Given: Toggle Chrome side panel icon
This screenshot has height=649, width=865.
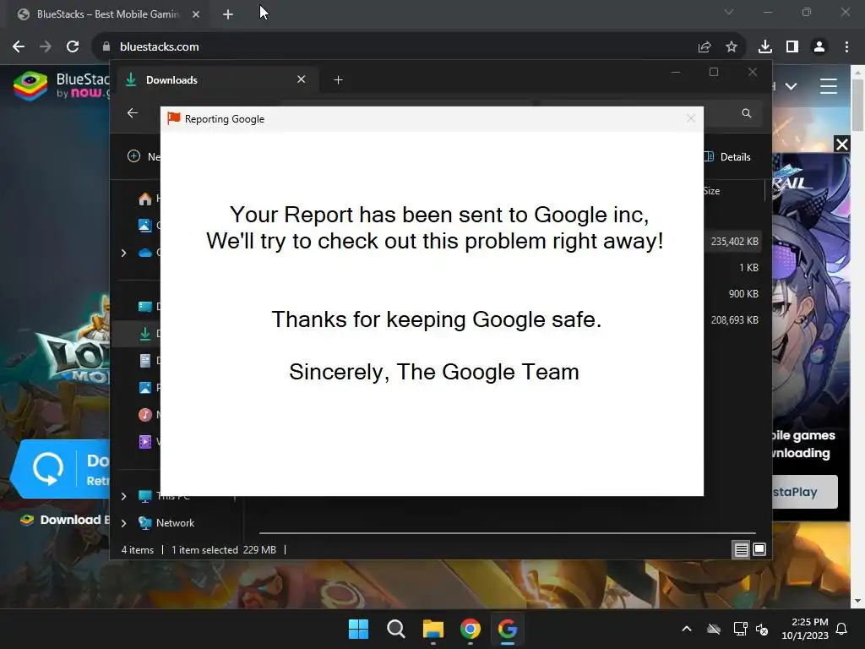Looking at the screenshot, I should click(x=792, y=47).
